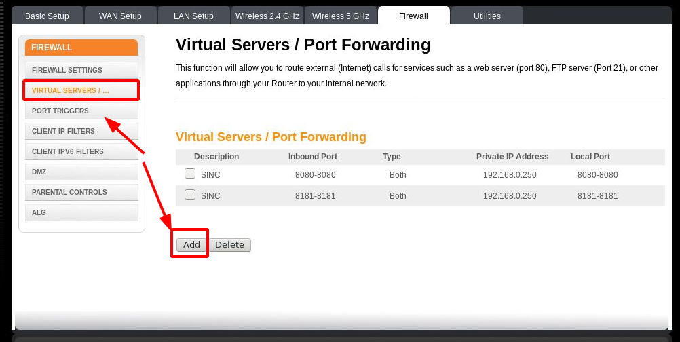
Task: Select Virtual Servers sidebar entry
Action: point(81,91)
